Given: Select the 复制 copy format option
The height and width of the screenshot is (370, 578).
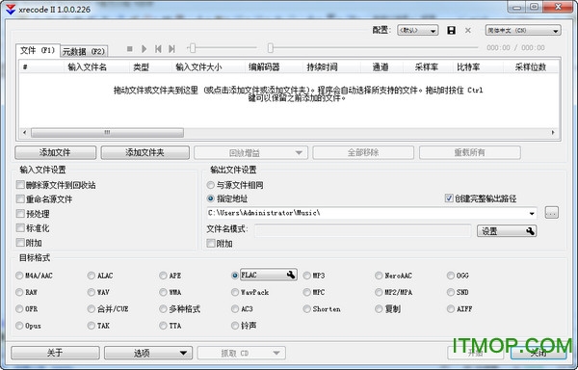Looking at the screenshot, I should (x=379, y=309).
